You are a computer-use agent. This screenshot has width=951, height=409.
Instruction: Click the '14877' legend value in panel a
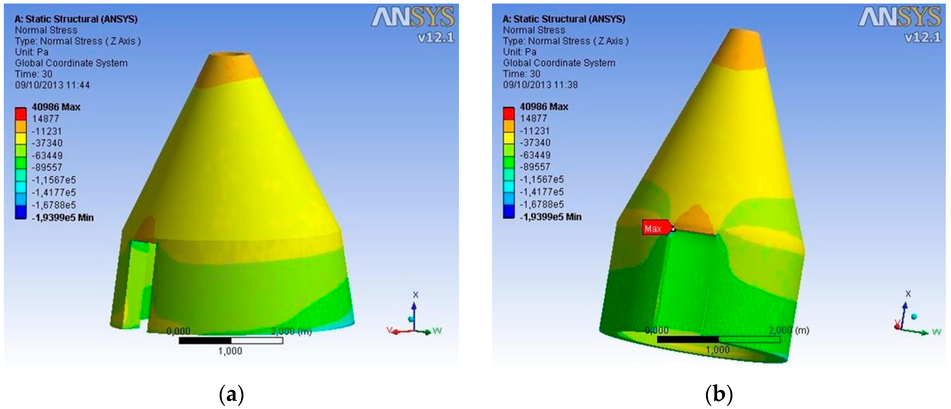click(45, 119)
